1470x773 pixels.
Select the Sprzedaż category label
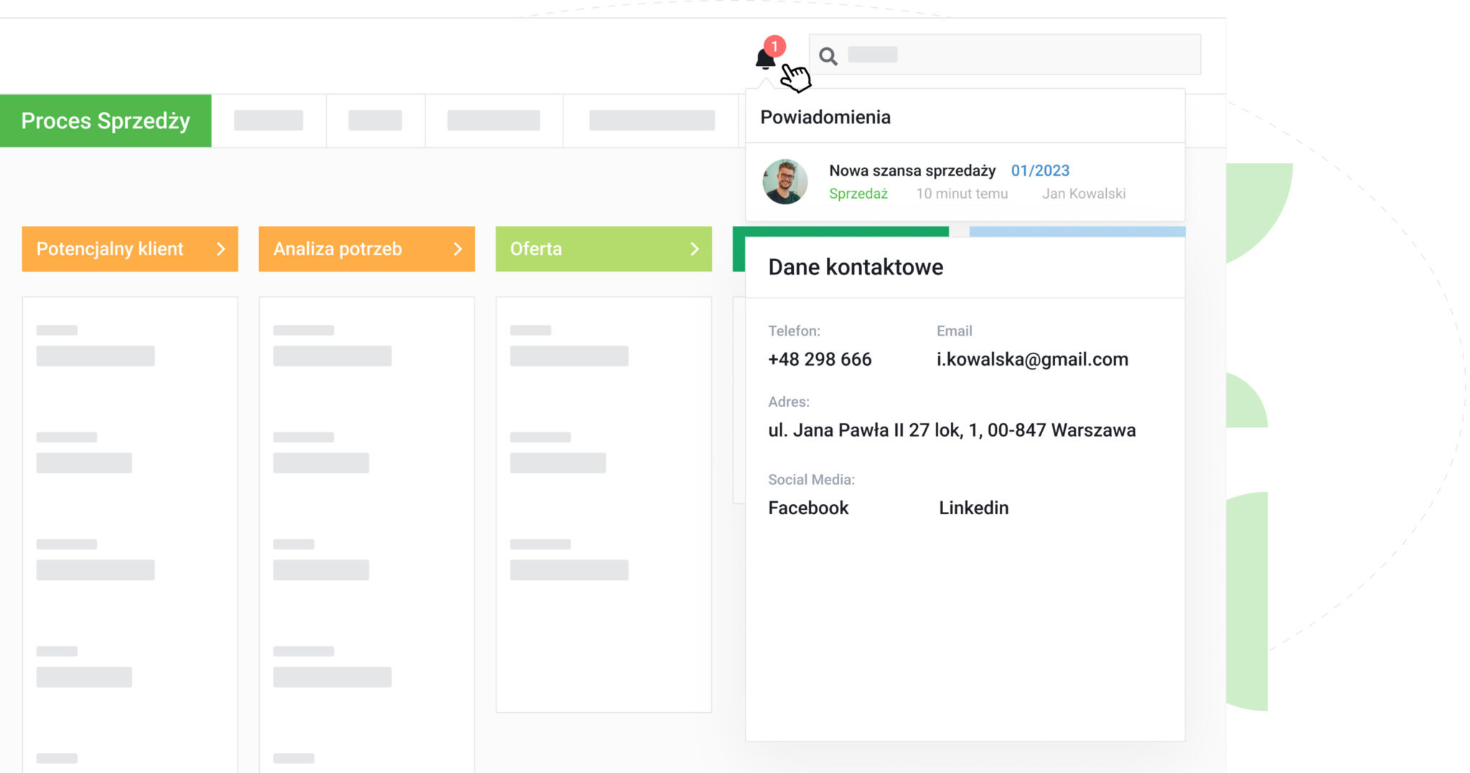pos(858,193)
